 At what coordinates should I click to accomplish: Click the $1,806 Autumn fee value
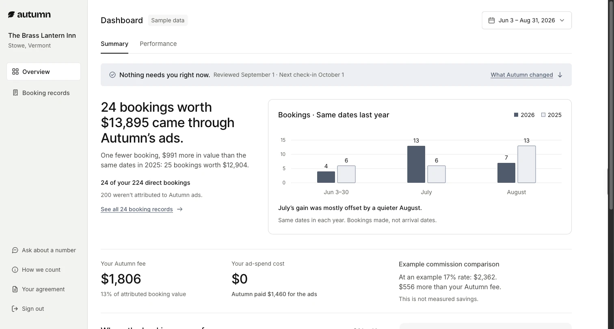point(121,279)
